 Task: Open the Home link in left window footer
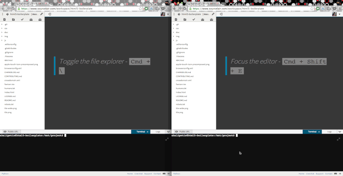pos(130,173)
